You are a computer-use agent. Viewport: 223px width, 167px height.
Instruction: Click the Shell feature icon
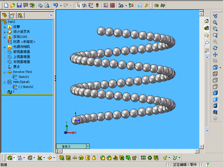[122, 158]
